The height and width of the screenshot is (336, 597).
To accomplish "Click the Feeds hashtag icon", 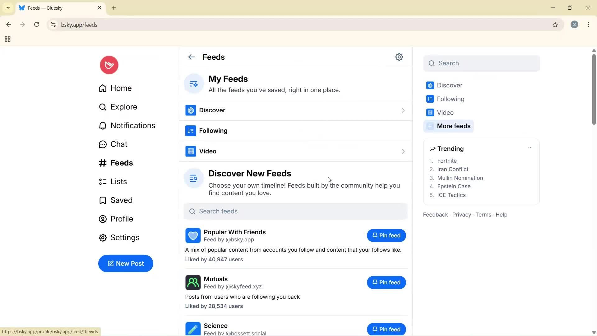I will (x=103, y=163).
